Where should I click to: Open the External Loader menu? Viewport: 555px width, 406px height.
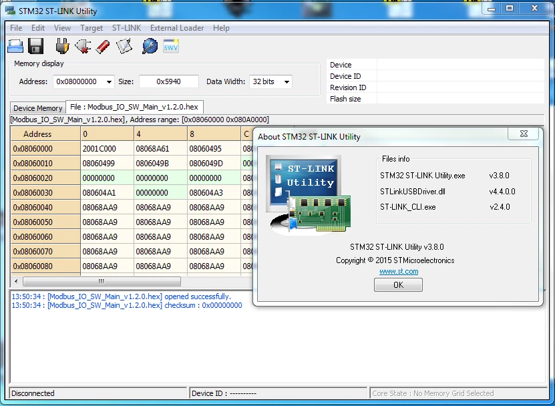[x=176, y=28]
